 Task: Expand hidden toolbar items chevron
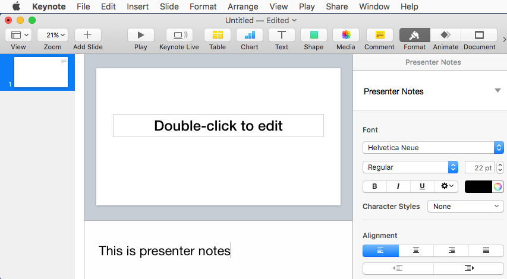(x=504, y=39)
